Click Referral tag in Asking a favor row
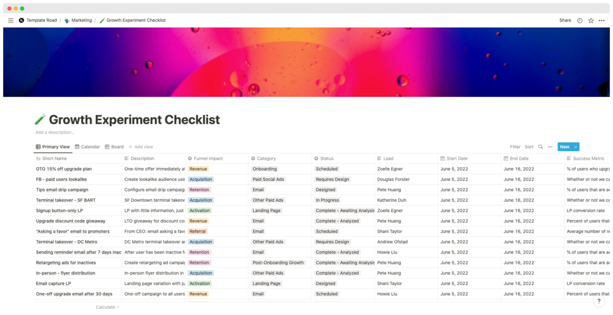The height and width of the screenshot is (315, 613). click(x=198, y=232)
